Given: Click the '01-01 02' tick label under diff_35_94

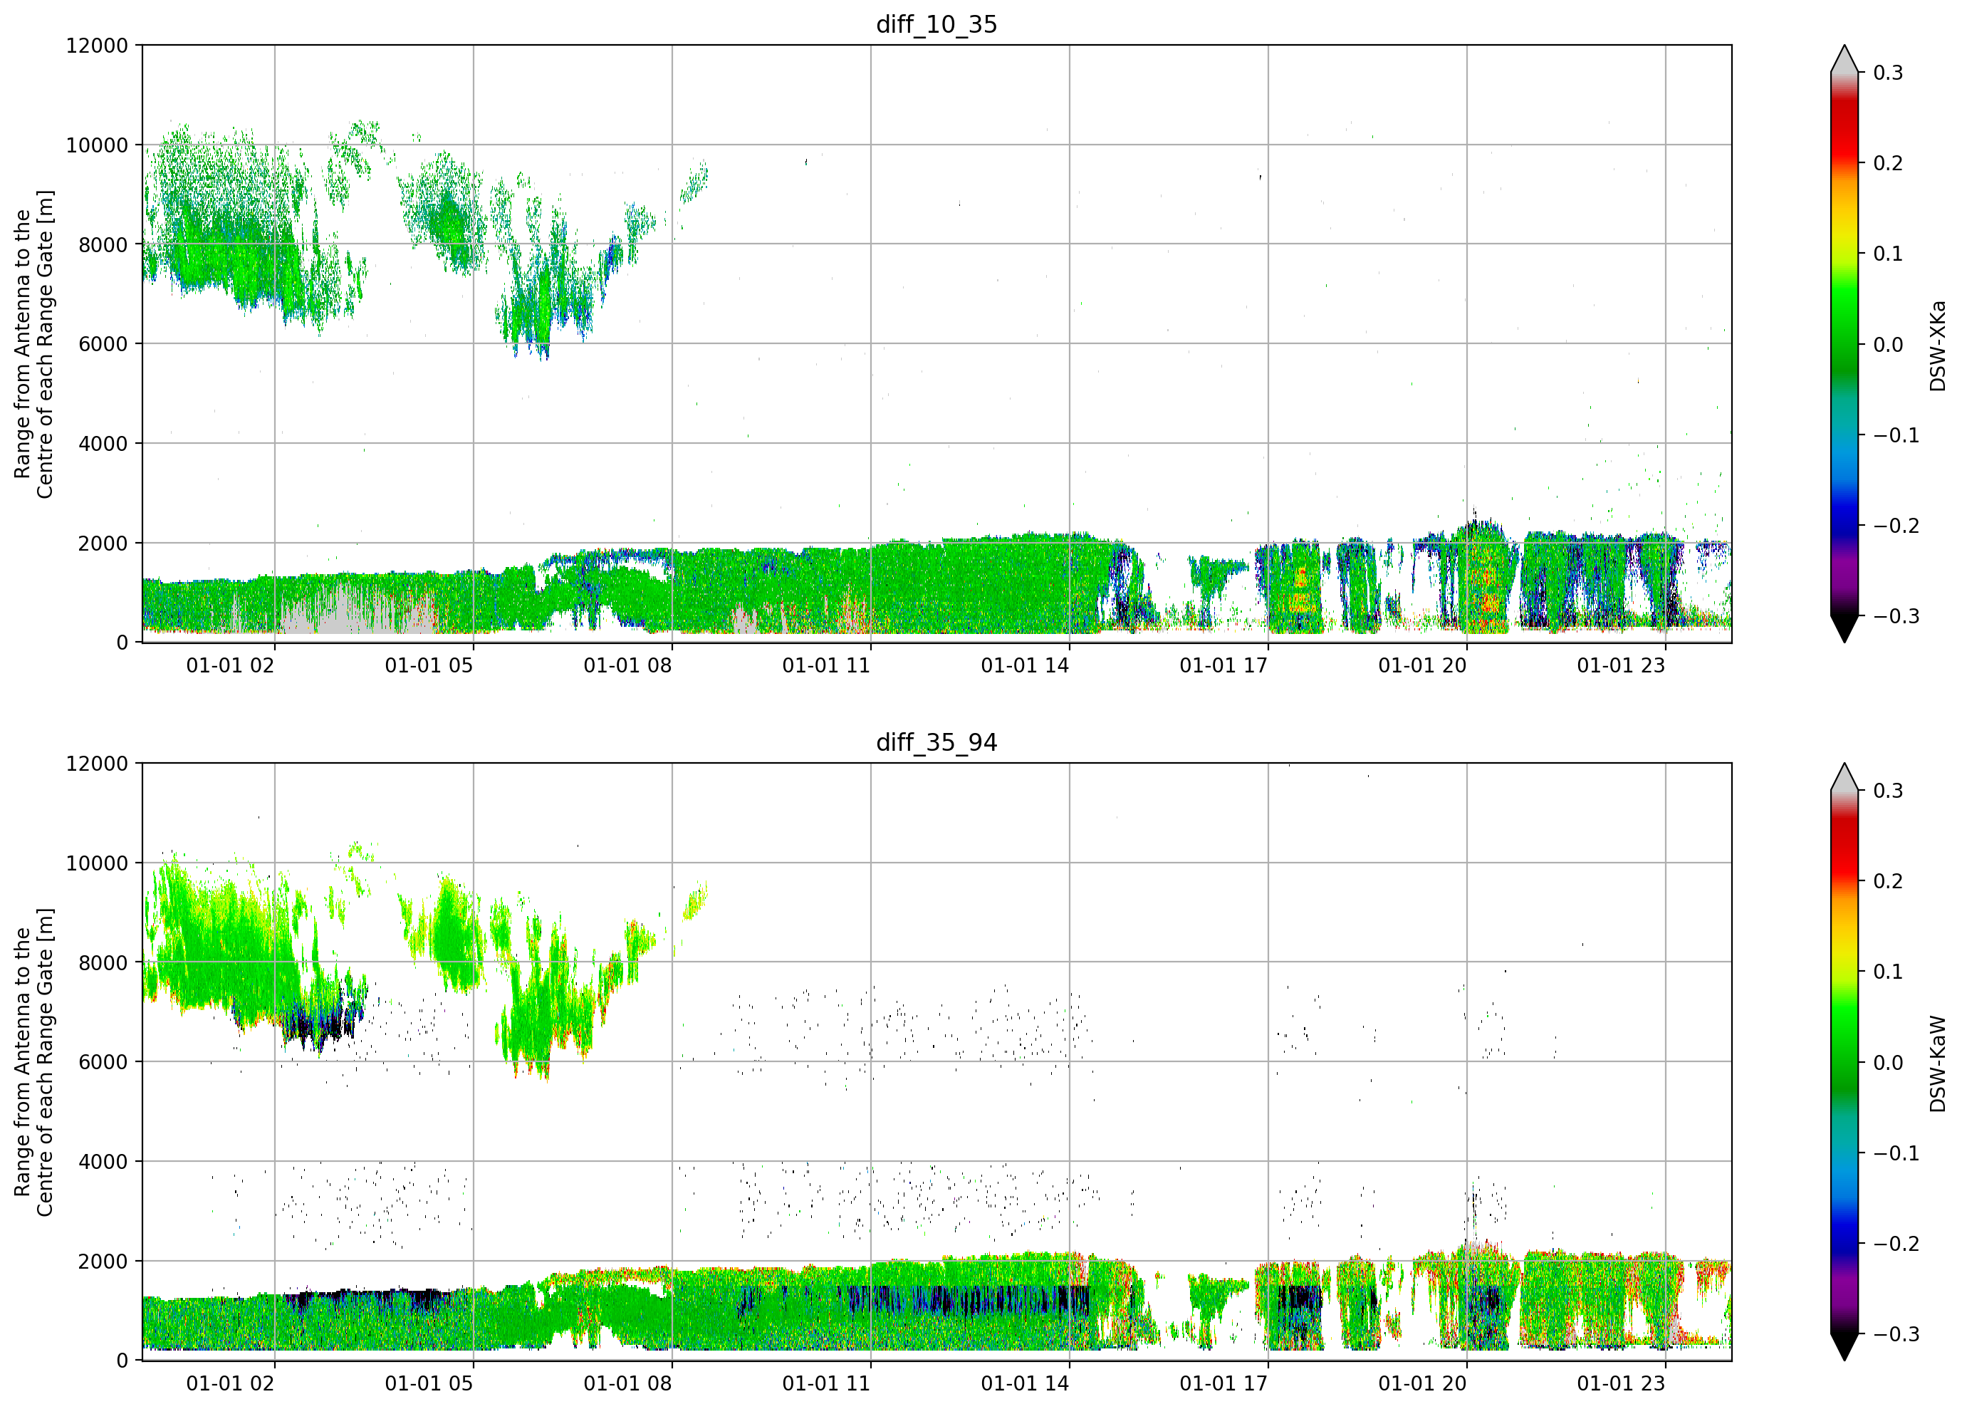Looking at the screenshot, I should (230, 1384).
